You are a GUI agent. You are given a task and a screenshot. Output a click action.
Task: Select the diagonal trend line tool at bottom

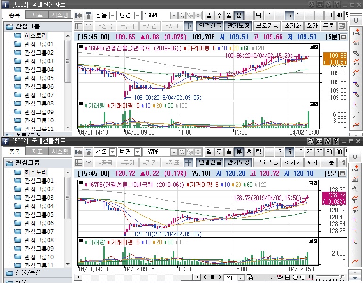[273, 277]
